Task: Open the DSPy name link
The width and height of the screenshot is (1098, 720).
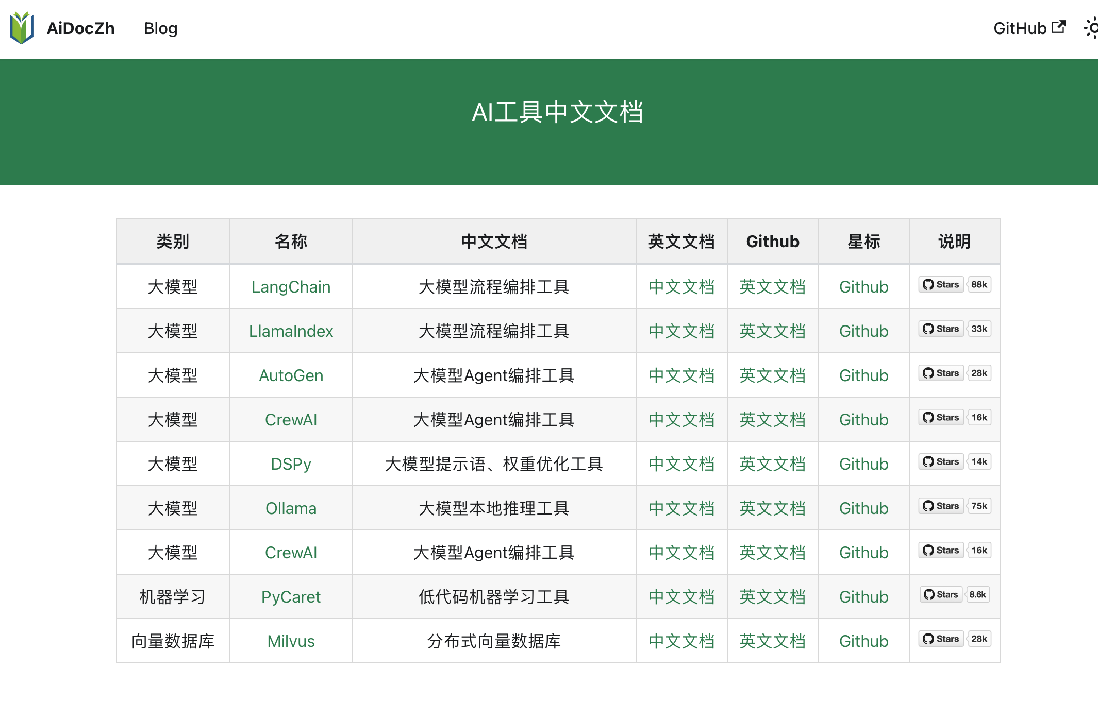Action: click(x=291, y=464)
